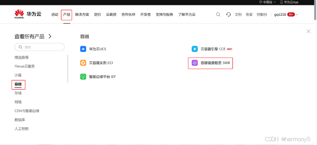Open the 产品 menu
The width and height of the screenshot is (317, 145).
click(x=67, y=15)
